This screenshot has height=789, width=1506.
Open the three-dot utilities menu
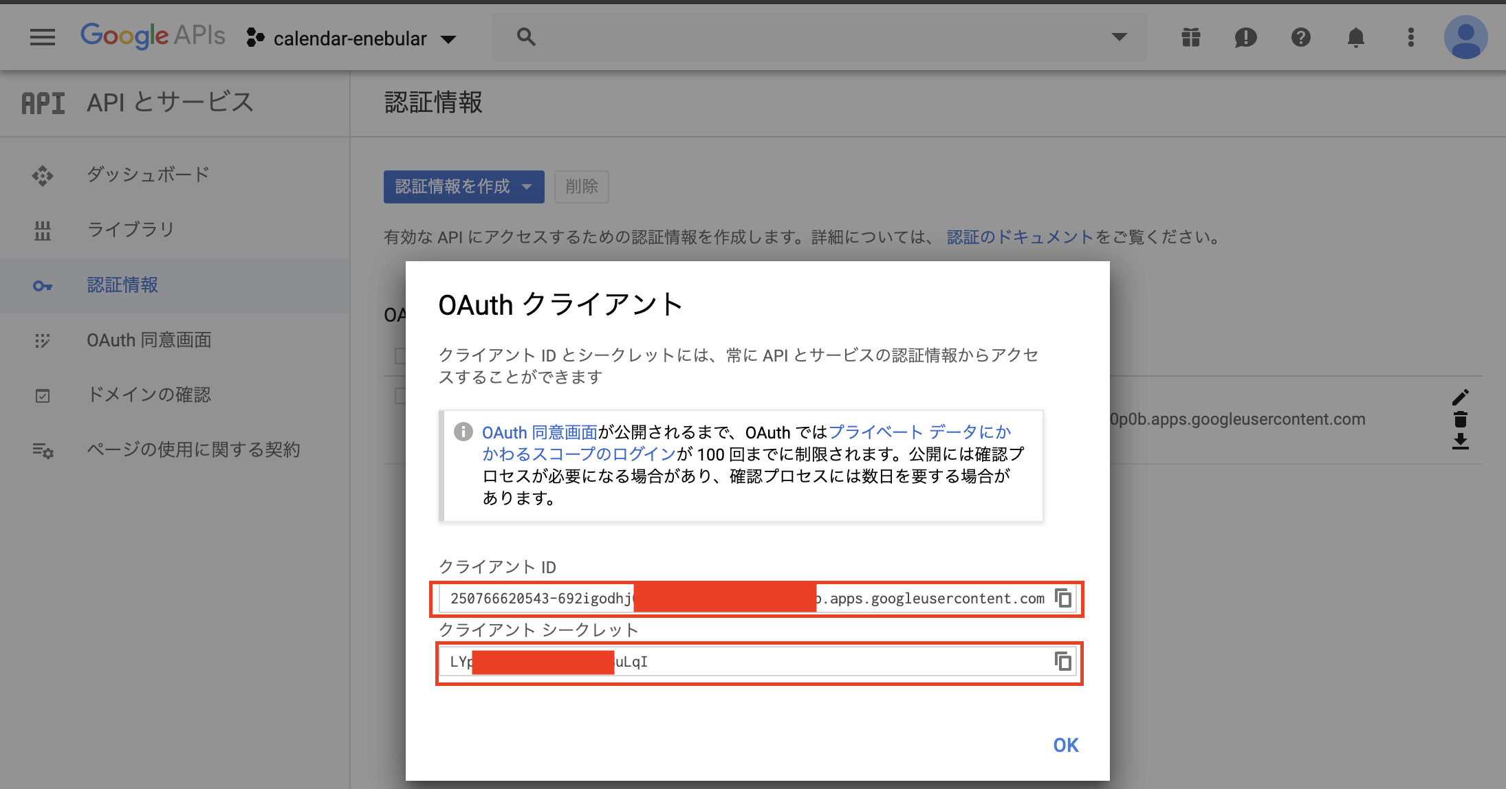[1411, 37]
